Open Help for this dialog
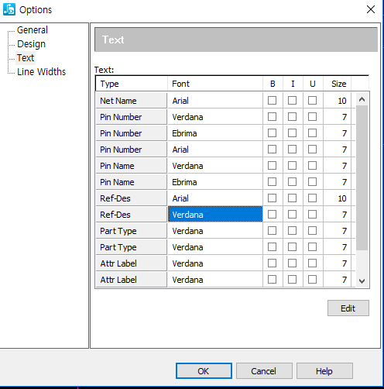 (324, 371)
